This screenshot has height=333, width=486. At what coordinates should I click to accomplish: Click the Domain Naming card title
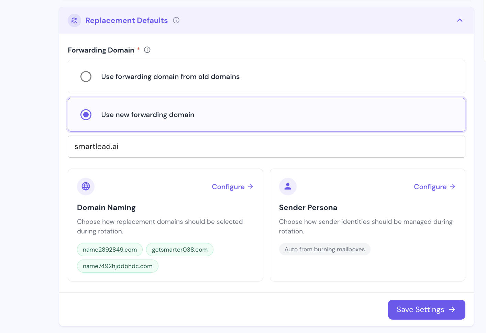click(106, 208)
